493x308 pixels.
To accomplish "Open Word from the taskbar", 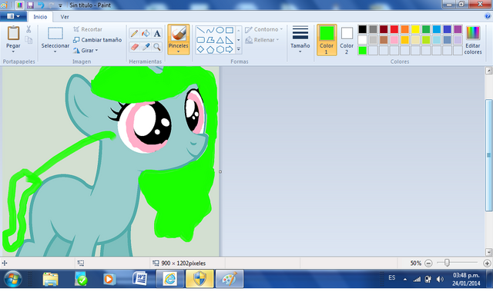I will click(139, 279).
